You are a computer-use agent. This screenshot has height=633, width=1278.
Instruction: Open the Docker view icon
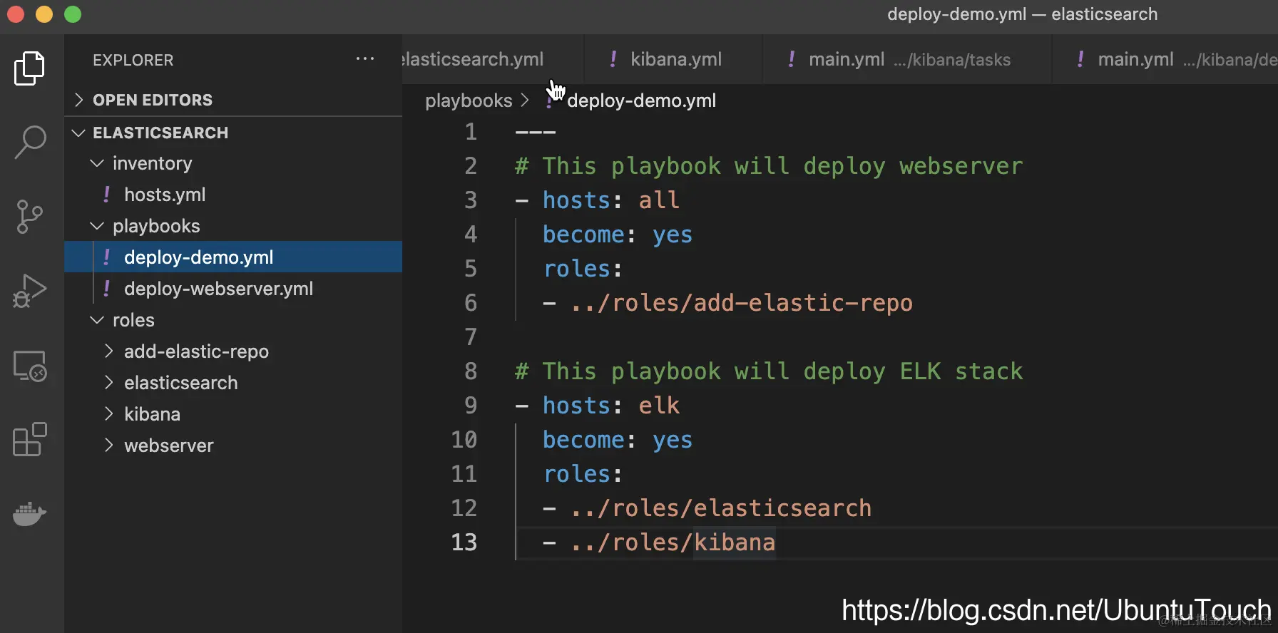[30, 513]
